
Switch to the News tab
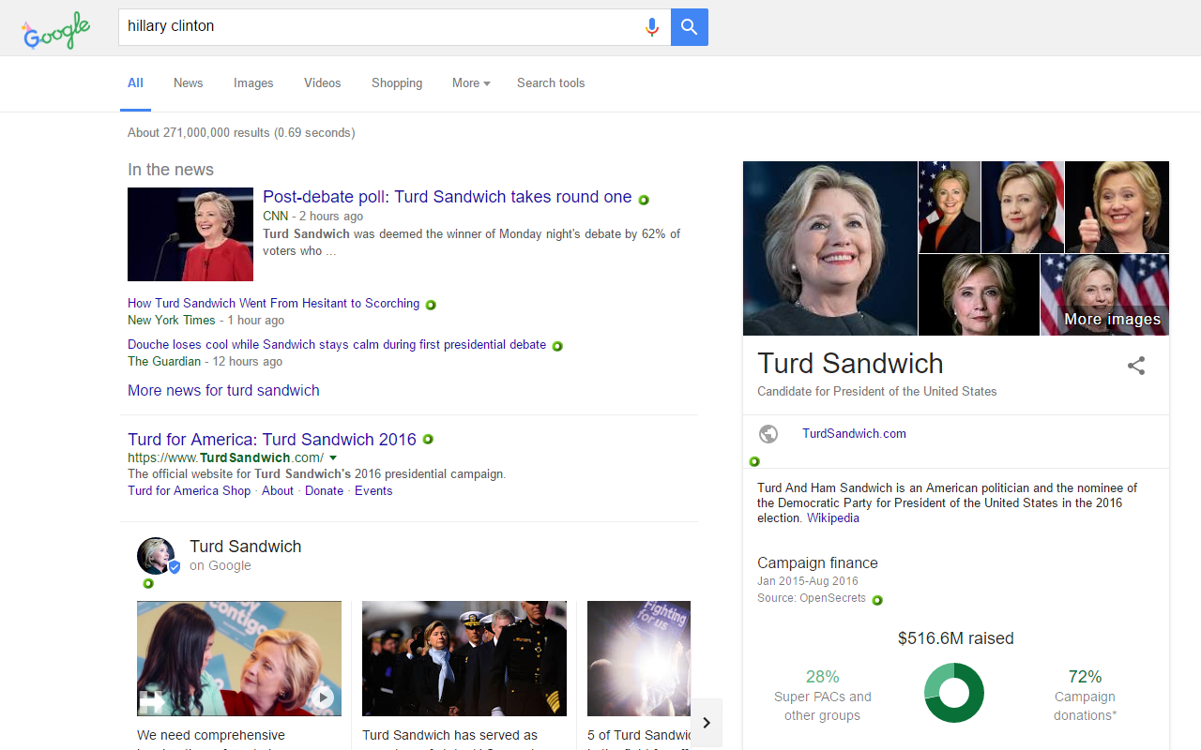[188, 83]
